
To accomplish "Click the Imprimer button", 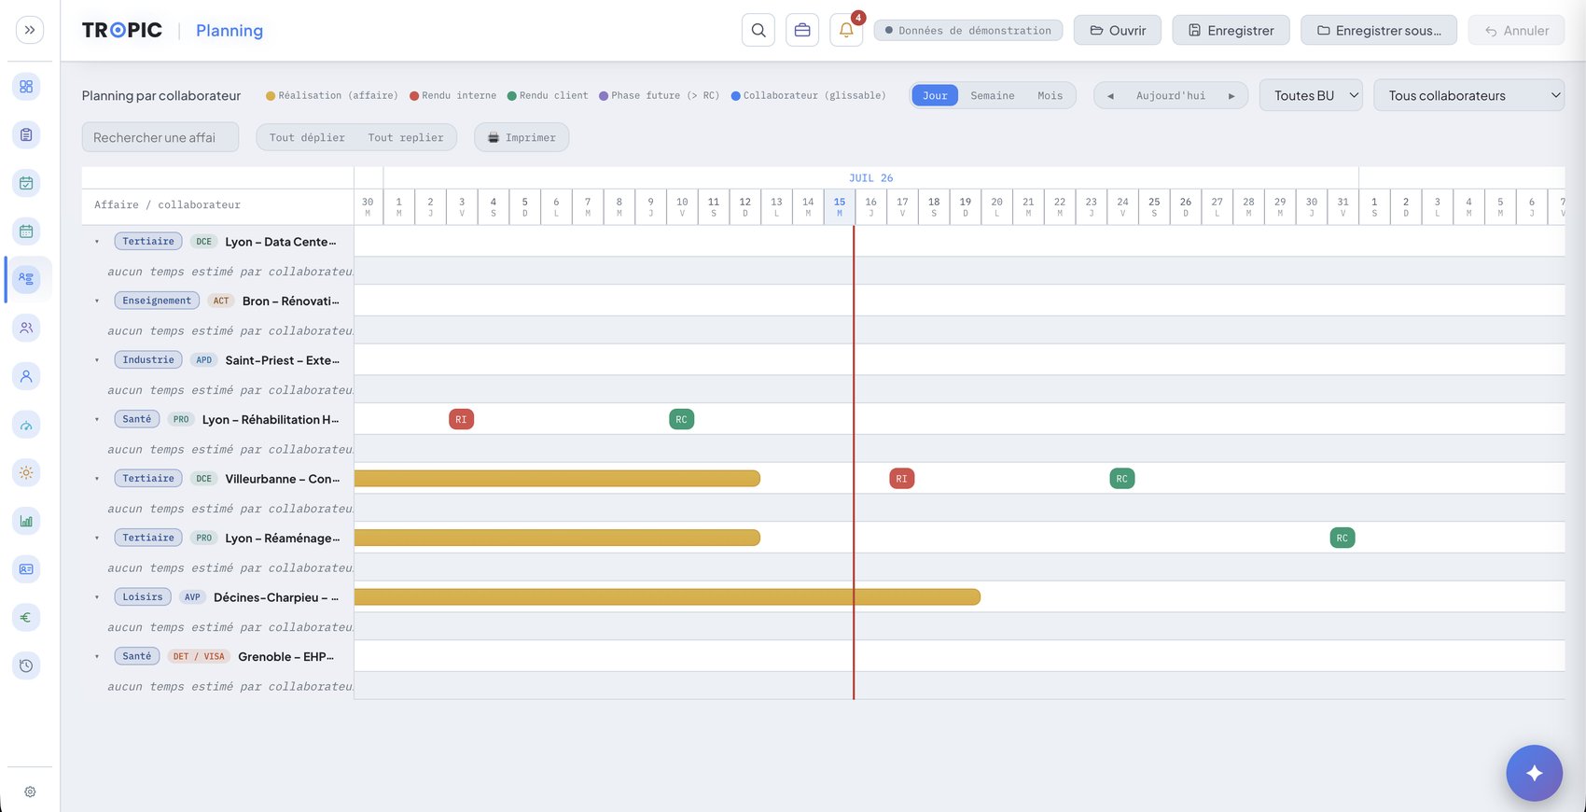I will (522, 137).
